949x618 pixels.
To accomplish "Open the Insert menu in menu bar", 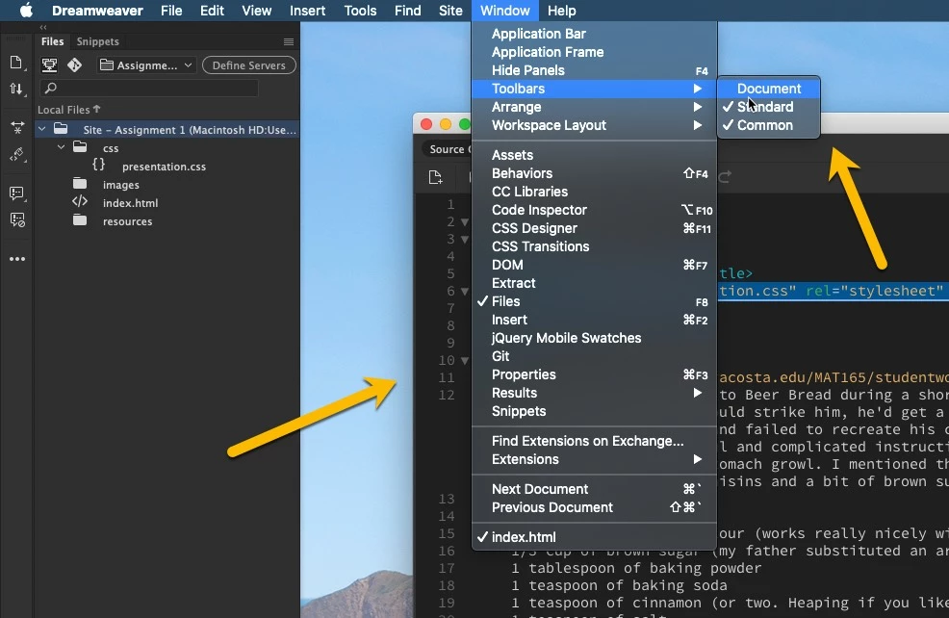I will tap(307, 11).
